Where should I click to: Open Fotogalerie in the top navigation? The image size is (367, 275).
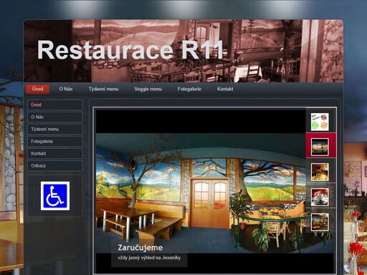pyautogui.click(x=189, y=89)
